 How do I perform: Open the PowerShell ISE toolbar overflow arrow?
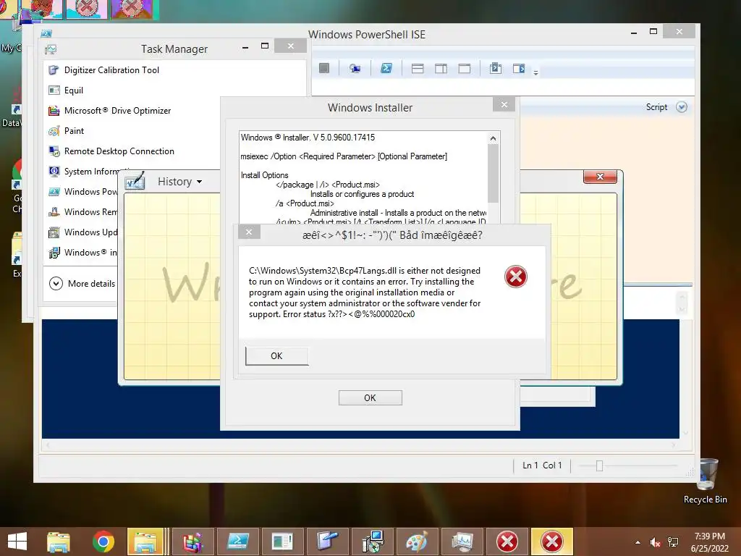[x=536, y=73]
